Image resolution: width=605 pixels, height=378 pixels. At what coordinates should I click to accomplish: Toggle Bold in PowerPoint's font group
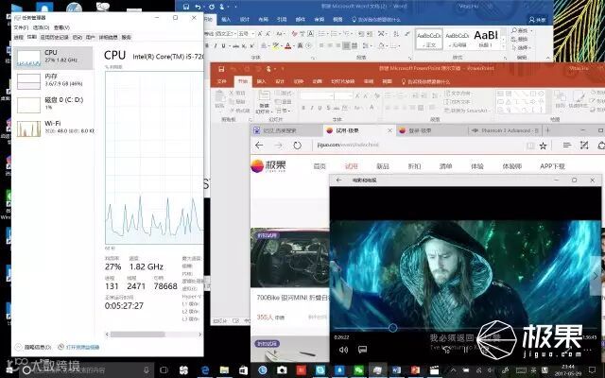point(303,108)
